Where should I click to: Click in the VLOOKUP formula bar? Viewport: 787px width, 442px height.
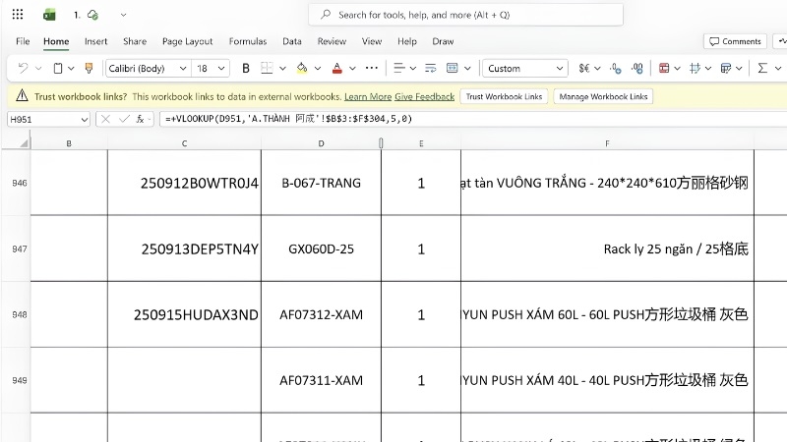[472, 119]
